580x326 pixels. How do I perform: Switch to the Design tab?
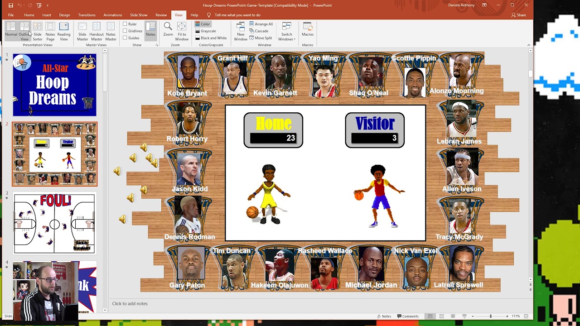tap(64, 15)
